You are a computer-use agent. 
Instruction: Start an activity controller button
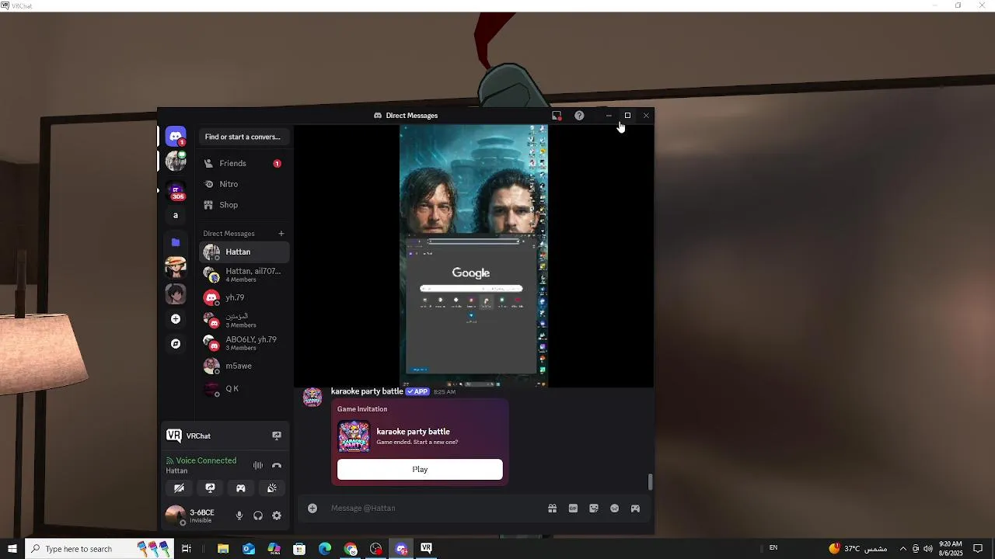(241, 488)
